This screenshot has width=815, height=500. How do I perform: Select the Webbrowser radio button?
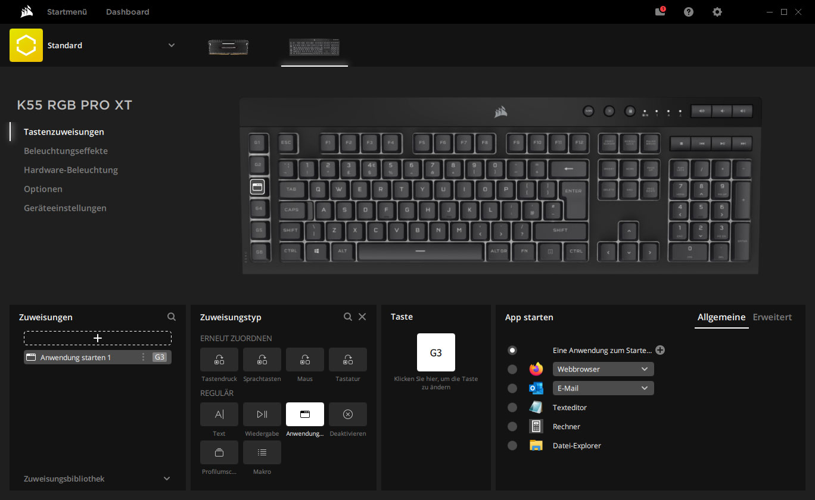click(512, 369)
